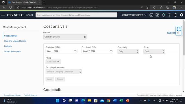Click browser back arrow
Image resolution: width=185 pixels, height=104 pixels.
(x=4, y=8)
